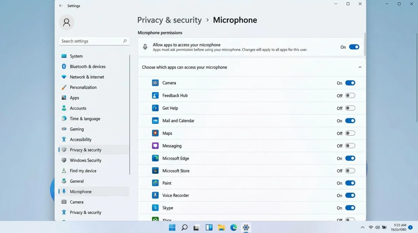Click the Search settings input field
Viewport: 418px width, 233px height.
[94, 41]
